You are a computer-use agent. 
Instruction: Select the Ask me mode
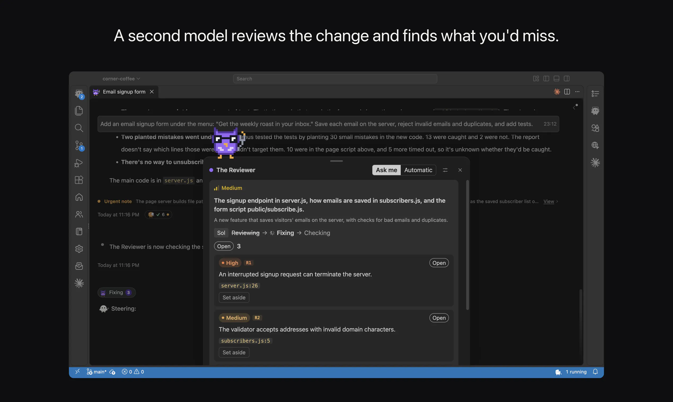click(x=386, y=170)
